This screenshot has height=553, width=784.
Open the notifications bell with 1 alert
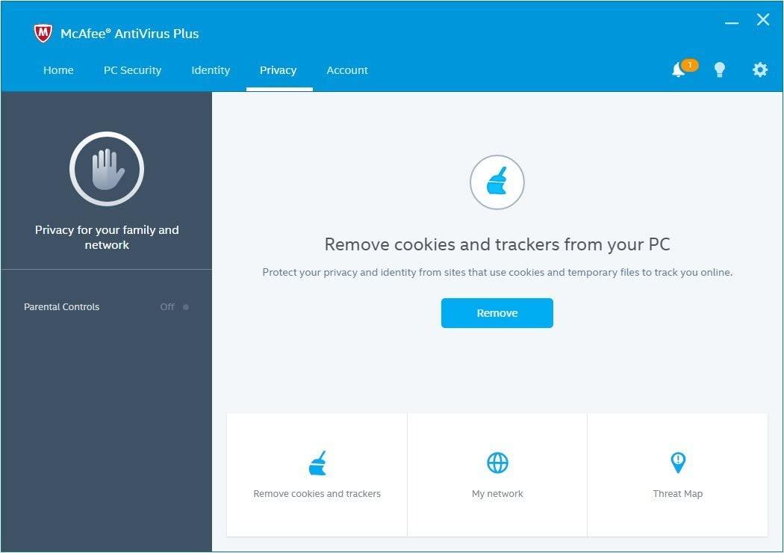click(679, 69)
